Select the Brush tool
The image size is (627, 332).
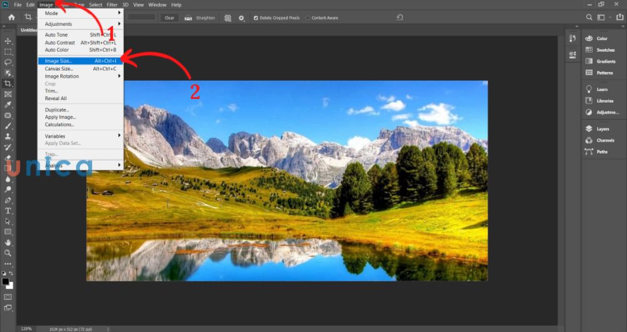(x=8, y=126)
